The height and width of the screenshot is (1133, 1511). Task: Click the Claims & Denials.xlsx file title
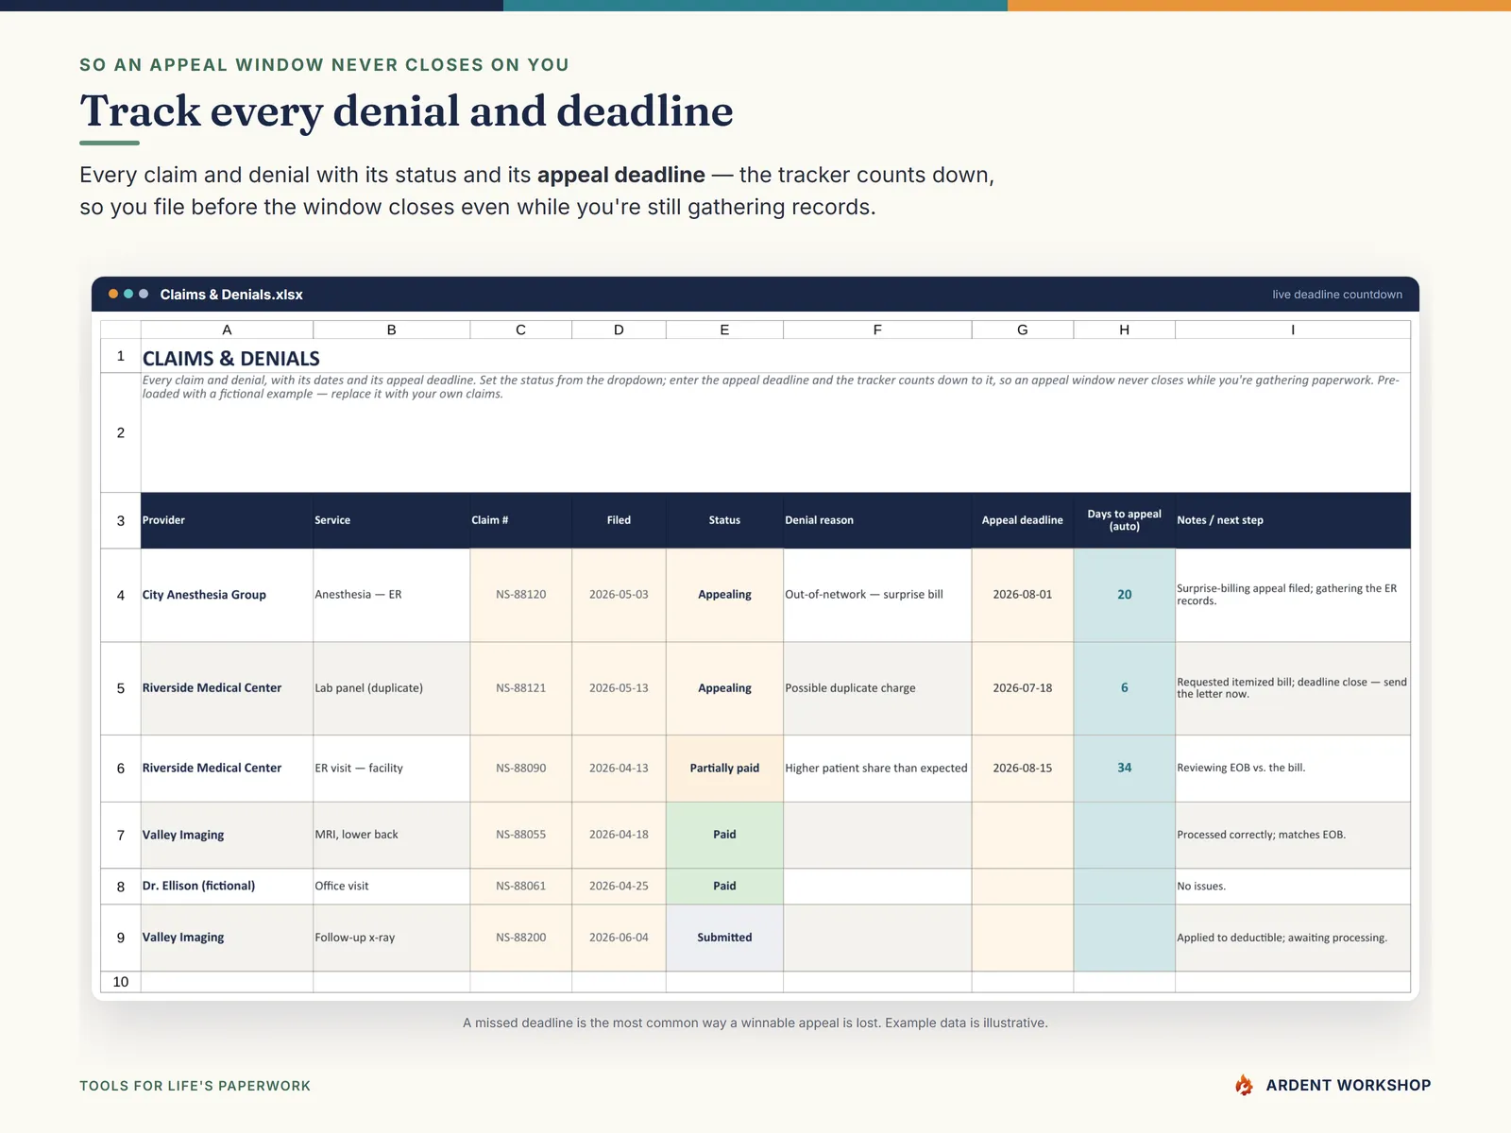click(x=231, y=295)
